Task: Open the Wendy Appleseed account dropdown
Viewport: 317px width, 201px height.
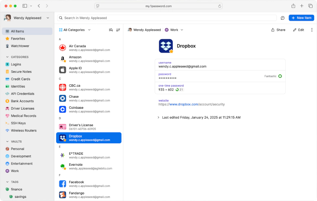Action: pyautogui.click(x=27, y=18)
